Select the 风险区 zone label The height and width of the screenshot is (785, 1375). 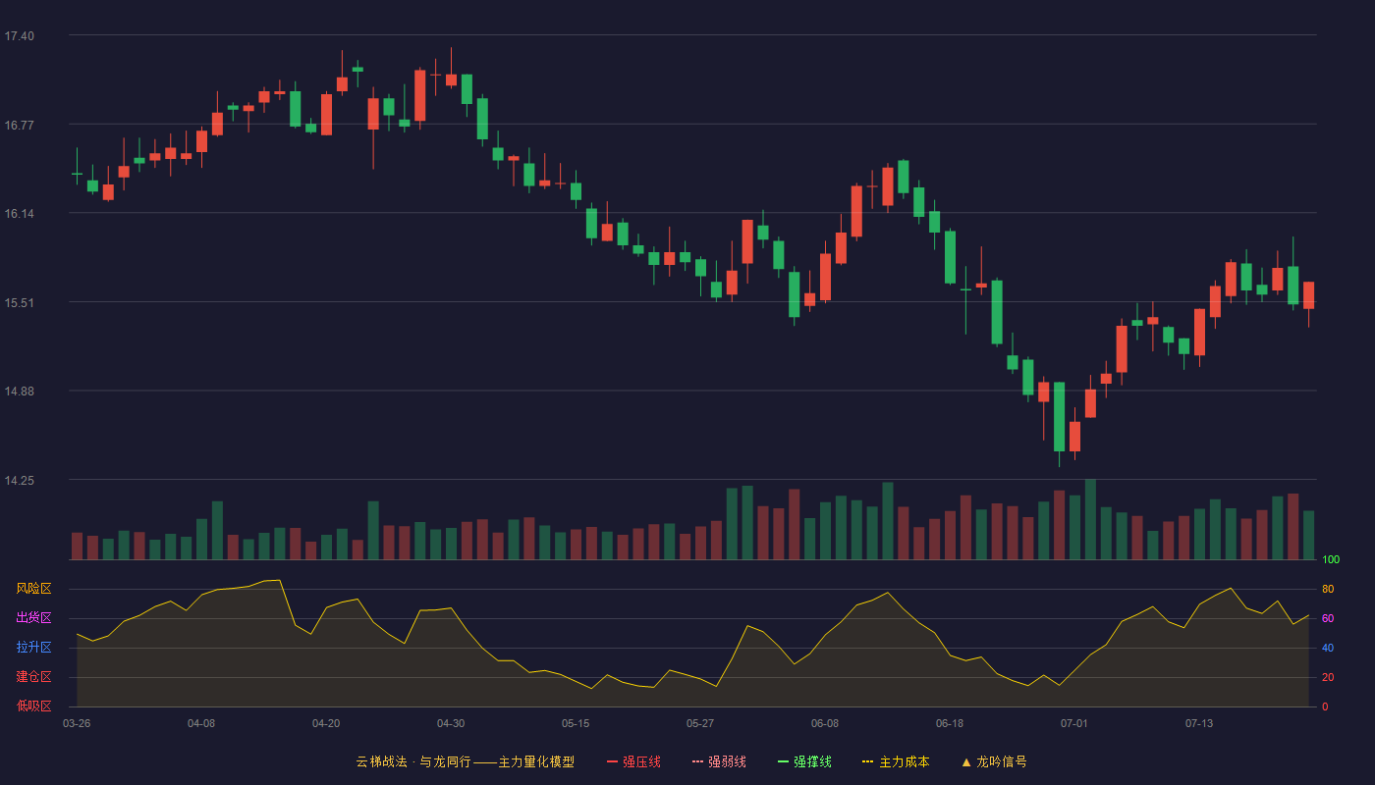33,589
